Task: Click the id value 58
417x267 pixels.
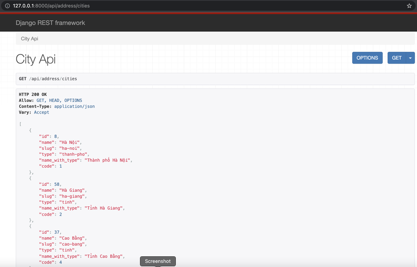Action: tap(57, 184)
